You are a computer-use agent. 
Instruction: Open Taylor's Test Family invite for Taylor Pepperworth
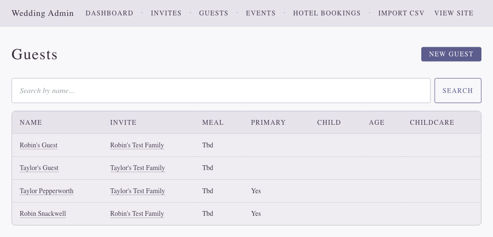click(x=137, y=191)
